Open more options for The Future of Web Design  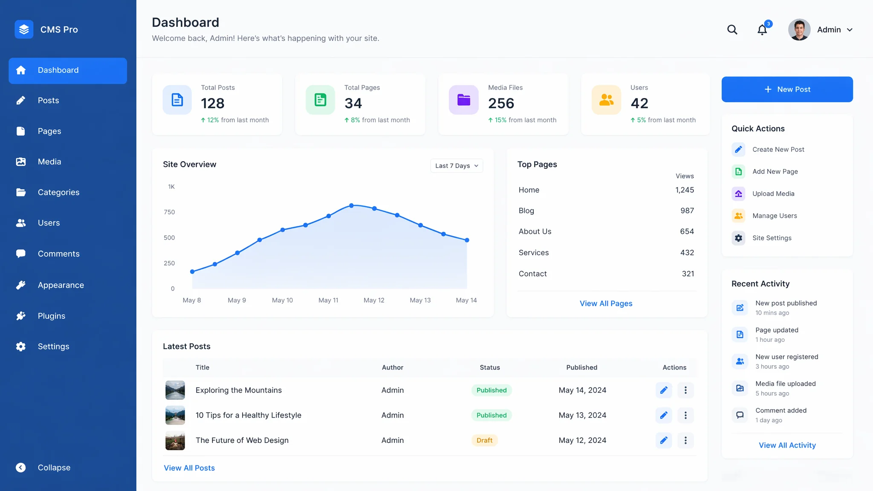click(685, 440)
